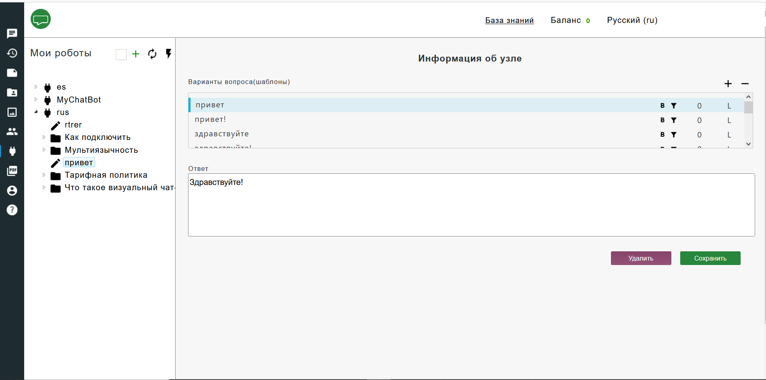
Task: Add a new question template with plus
Action: [728, 84]
